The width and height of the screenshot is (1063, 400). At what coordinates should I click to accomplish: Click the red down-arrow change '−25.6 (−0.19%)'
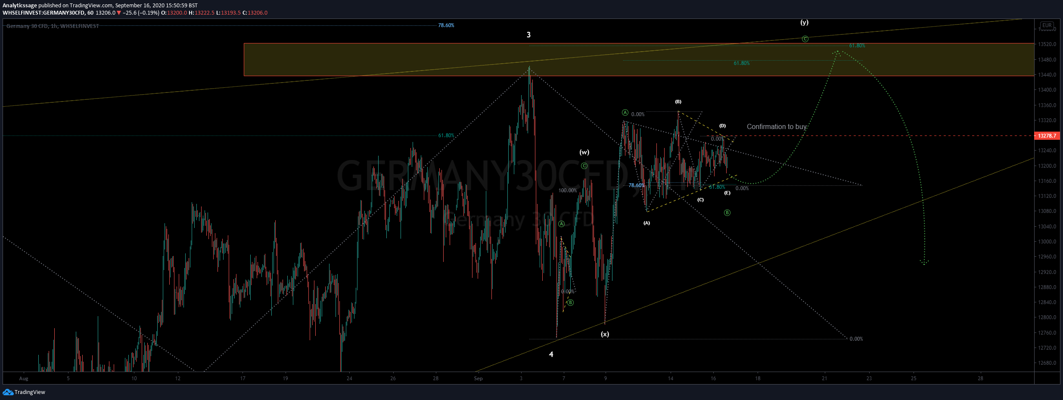(x=138, y=12)
